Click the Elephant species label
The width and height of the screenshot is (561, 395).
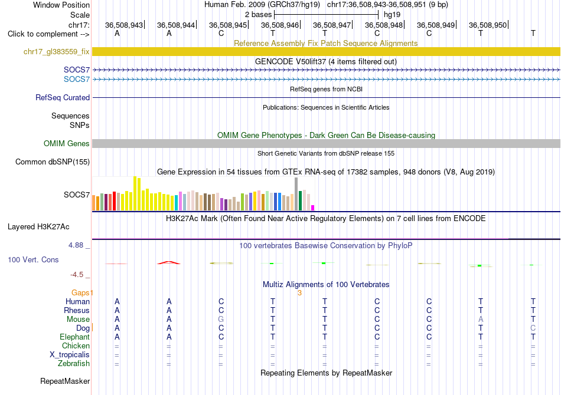coord(75,337)
